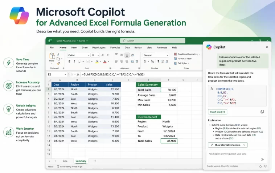Screen dimensions: 275x173
Task: Increase font size with the larger A icon
Action: point(103,55)
